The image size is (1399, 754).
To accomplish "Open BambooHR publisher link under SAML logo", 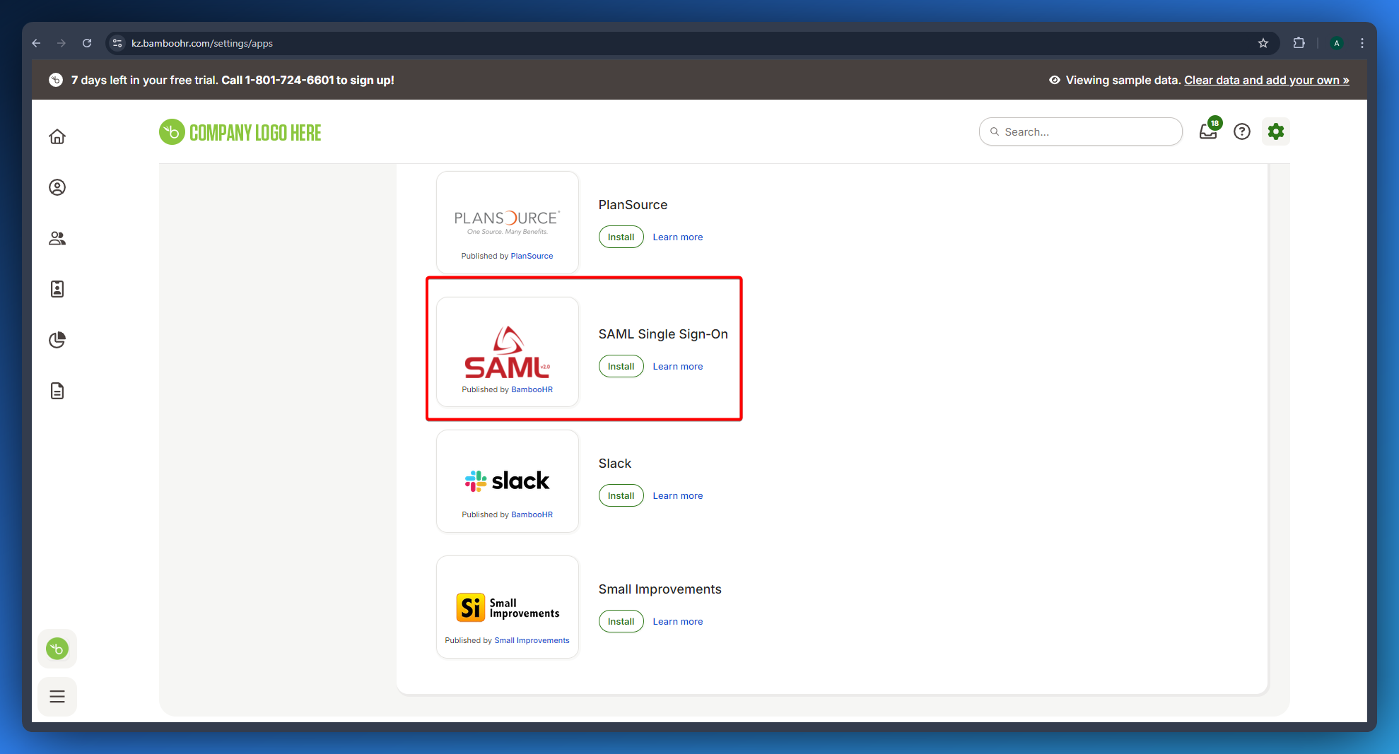I will [x=532, y=389].
